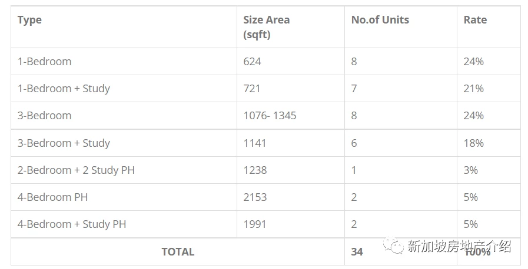Select the 624 size value
Viewport: 528px width, 269px height.
click(252, 62)
